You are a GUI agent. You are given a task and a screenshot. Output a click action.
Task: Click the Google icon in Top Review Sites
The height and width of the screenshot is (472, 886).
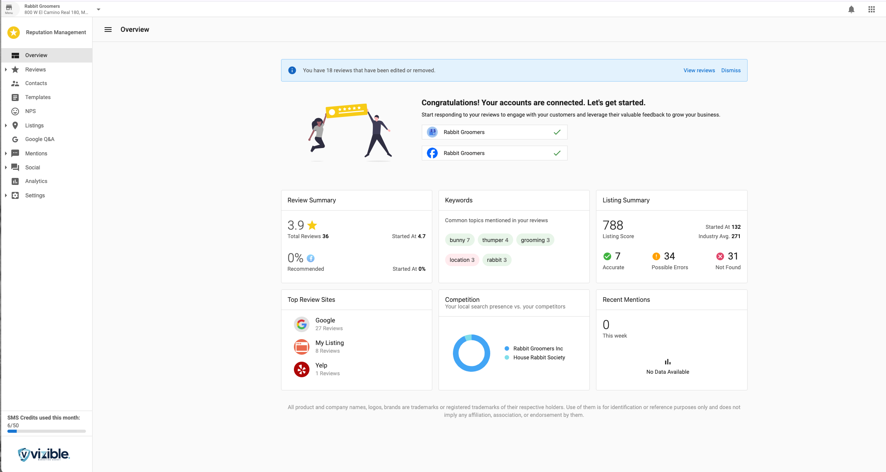[x=301, y=324]
